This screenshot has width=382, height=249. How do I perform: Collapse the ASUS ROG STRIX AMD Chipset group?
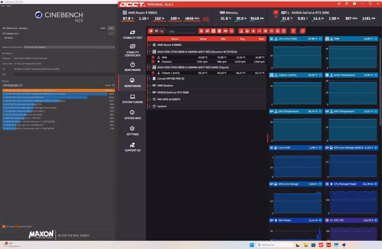pos(150,67)
